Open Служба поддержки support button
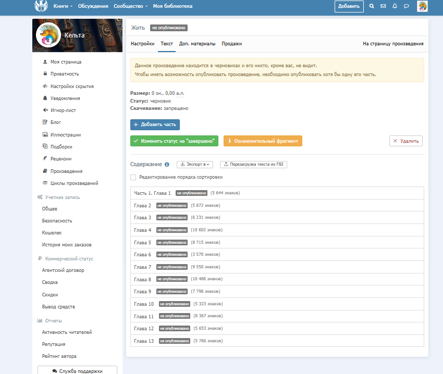This screenshot has height=374, width=443. point(77,371)
